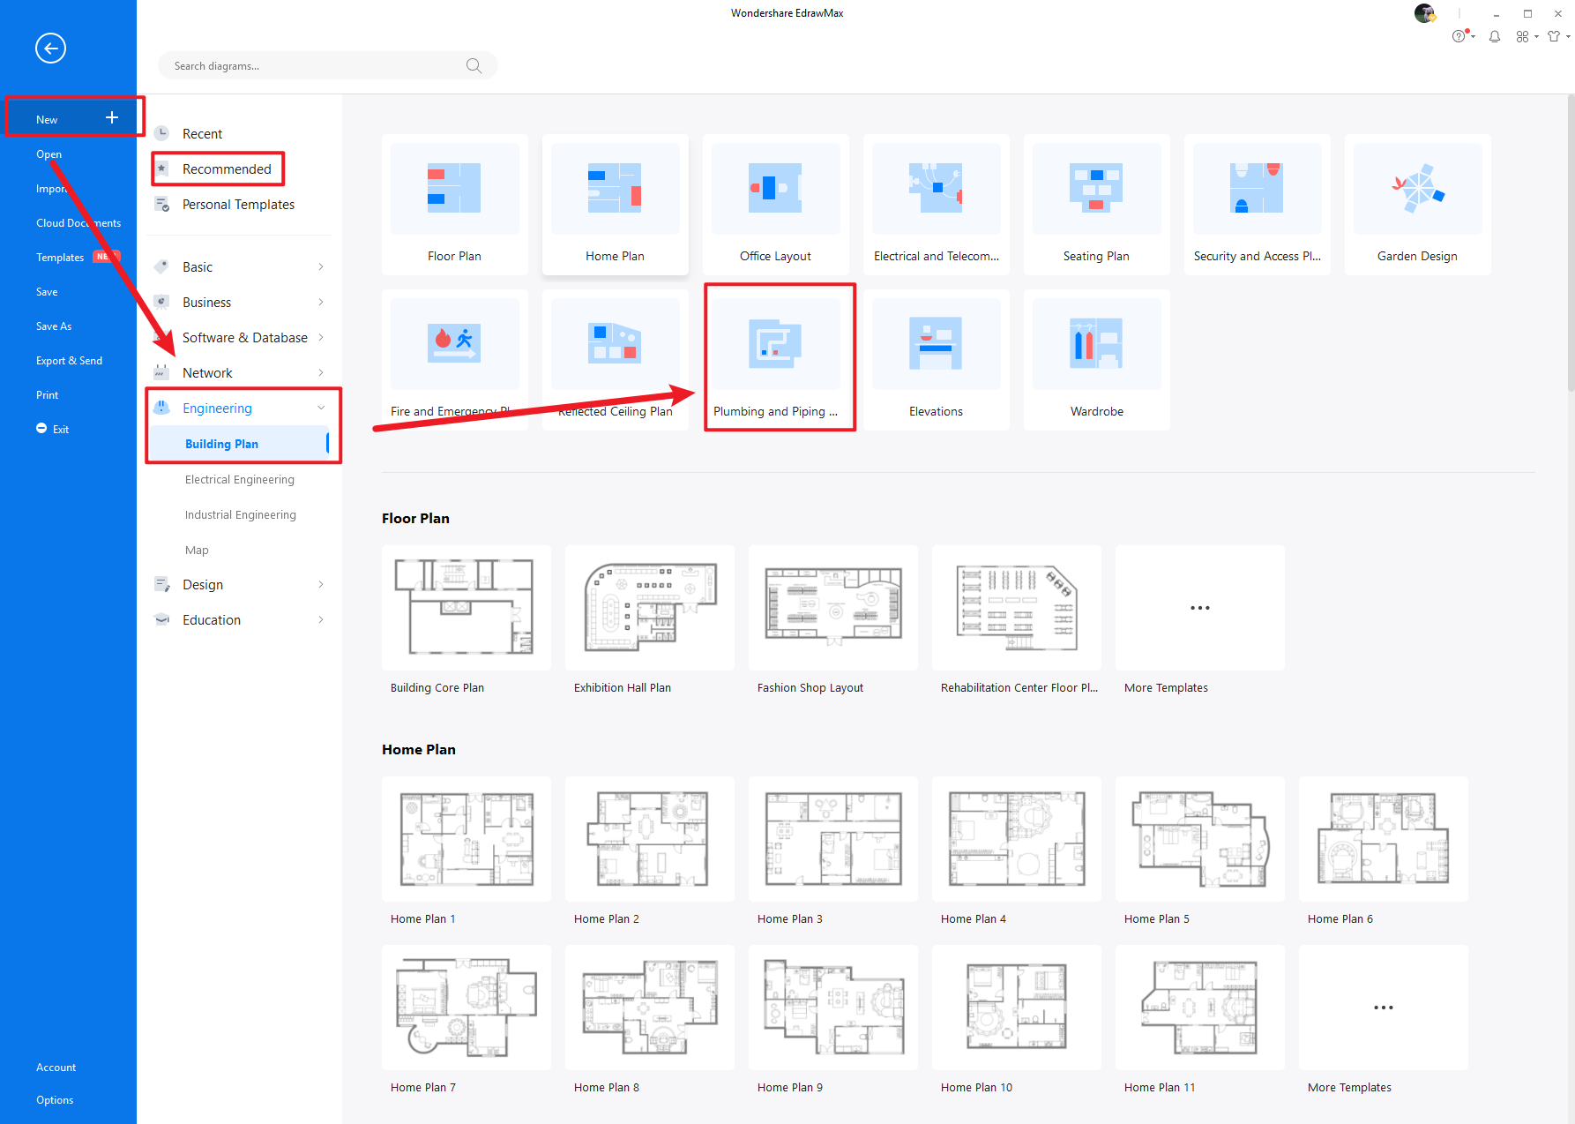Open the Home Plan diagram type
1575x1124 pixels.
click(616, 205)
